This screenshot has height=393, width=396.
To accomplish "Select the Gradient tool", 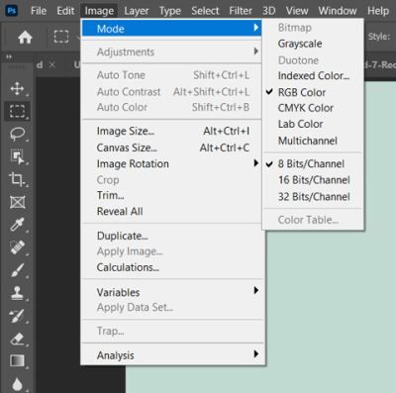I will point(17,361).
